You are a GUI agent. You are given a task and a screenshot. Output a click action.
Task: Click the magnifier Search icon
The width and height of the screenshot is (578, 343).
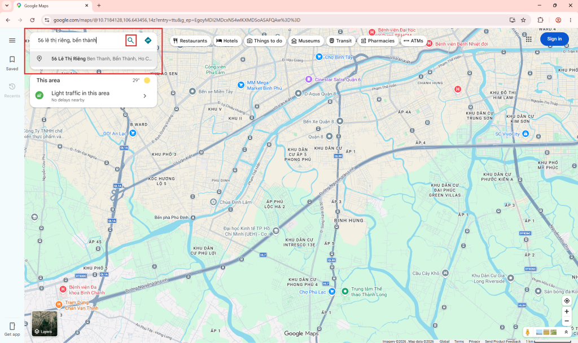pyautogui.click(x=131, y=40)
